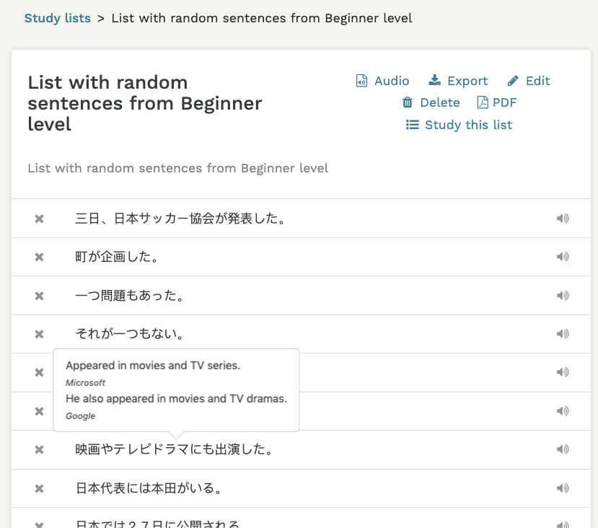Viewport: 598px width, 528px height.
Task: Open the Audio option for this list
Action: (x=382, y=81)
